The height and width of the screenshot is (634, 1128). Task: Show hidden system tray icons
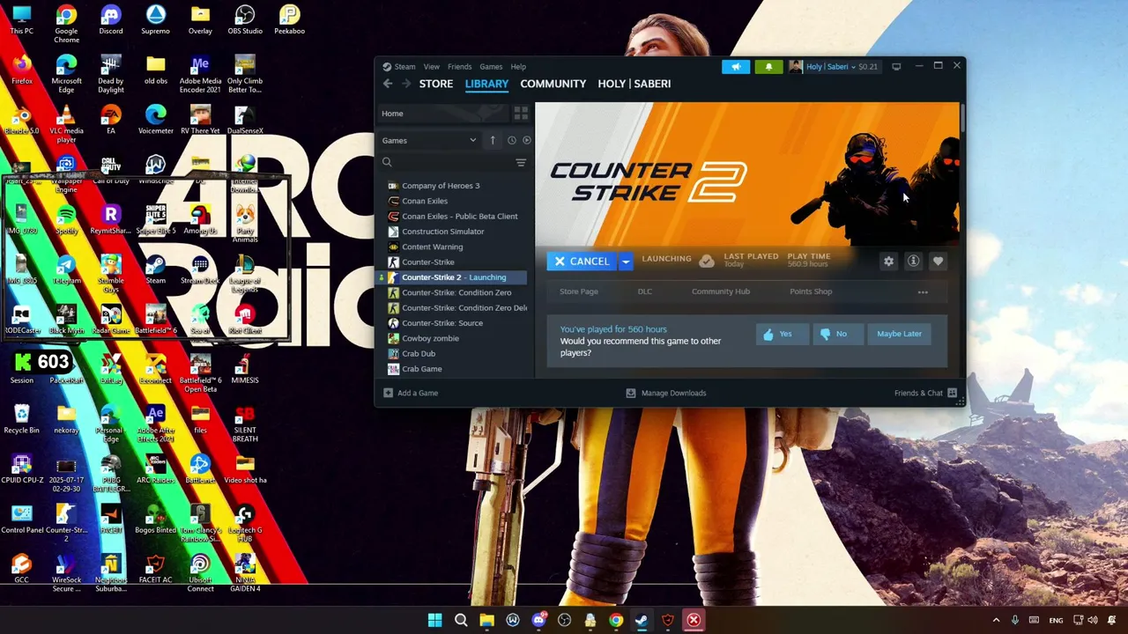point(996,620)
